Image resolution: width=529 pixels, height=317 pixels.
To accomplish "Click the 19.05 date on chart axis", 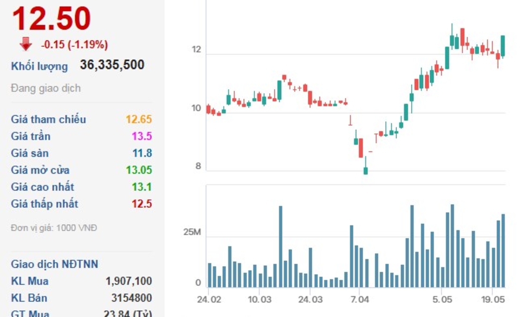I will pos(493,299).
